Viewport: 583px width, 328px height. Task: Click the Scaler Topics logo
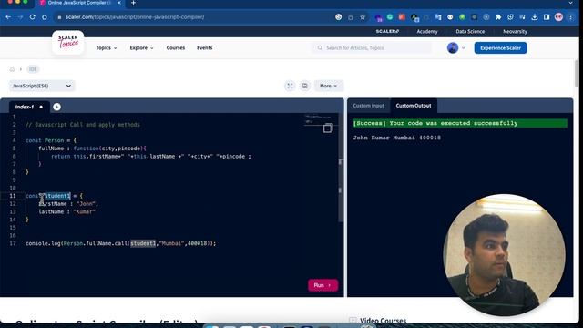[68, 43]
